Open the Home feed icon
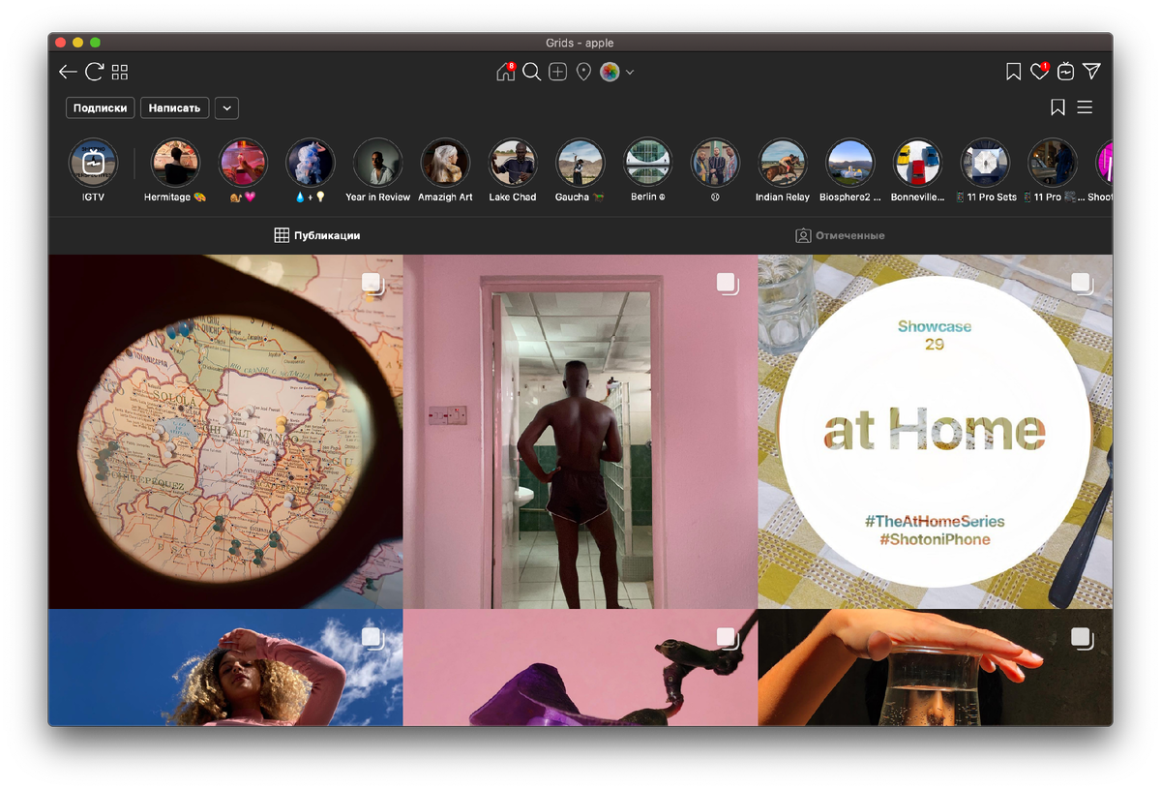The width and height of the screenshot is (1161, 790). coord(505,72)
